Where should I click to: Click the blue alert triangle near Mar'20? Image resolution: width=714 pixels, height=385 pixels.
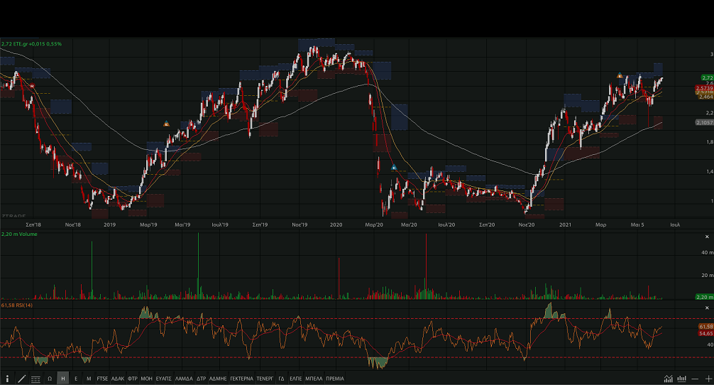click(x=395, y=168)
